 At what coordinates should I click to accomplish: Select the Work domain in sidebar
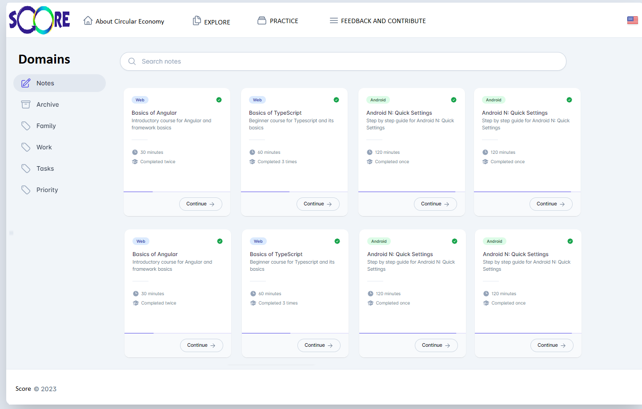(44, 147)
